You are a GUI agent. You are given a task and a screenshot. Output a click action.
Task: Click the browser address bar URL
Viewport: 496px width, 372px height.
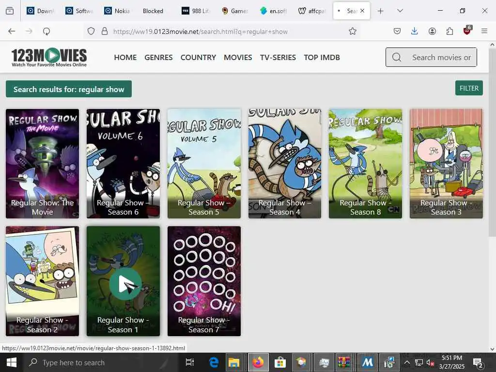(200, 31)
